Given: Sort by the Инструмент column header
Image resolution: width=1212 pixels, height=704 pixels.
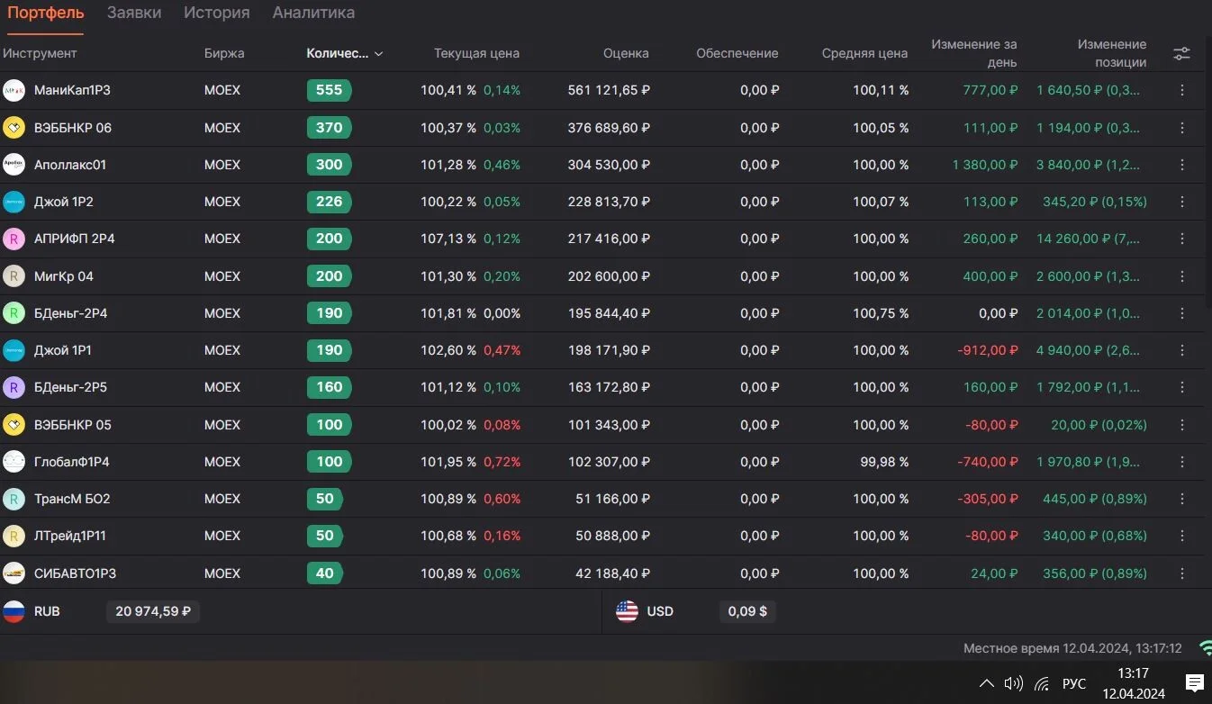Looking at the screenshot, I should click(40, 53).
